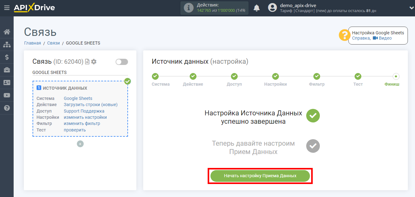This screenshot has height=197, width=415.
Task: Click изменить настройки link
Action: pos(85,117)
